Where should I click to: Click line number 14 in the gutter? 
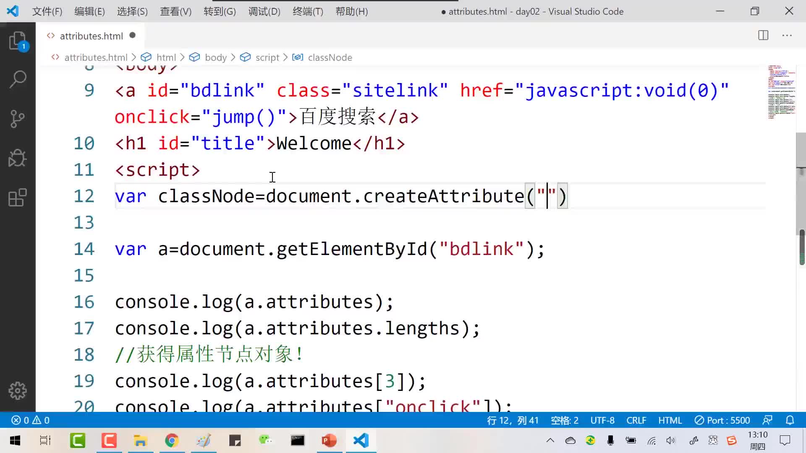tap(84, 249)
